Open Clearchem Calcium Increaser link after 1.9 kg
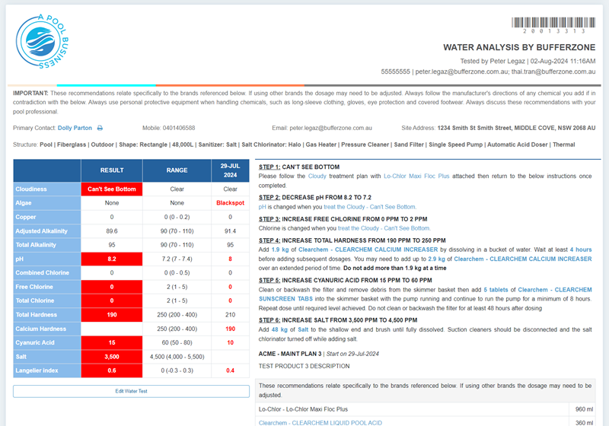The image size is (609, 426). [x=368, y=250]
